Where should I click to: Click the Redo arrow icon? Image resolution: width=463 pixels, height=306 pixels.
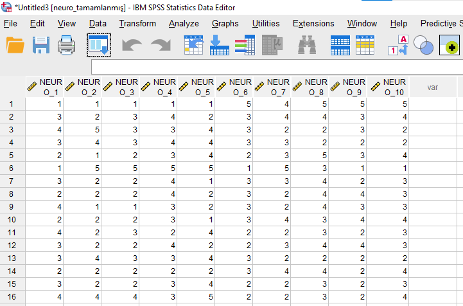(x=161, y=45)
